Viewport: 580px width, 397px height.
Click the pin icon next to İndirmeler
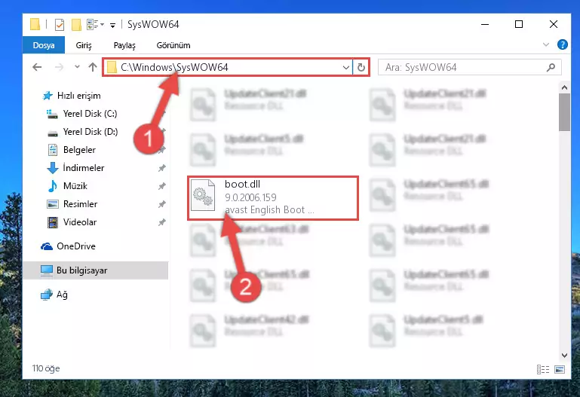tap(161, 169)
